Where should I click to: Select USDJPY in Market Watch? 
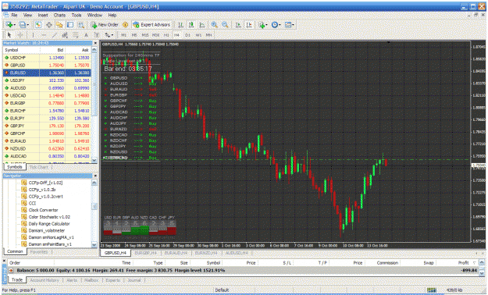click(47, 80)
